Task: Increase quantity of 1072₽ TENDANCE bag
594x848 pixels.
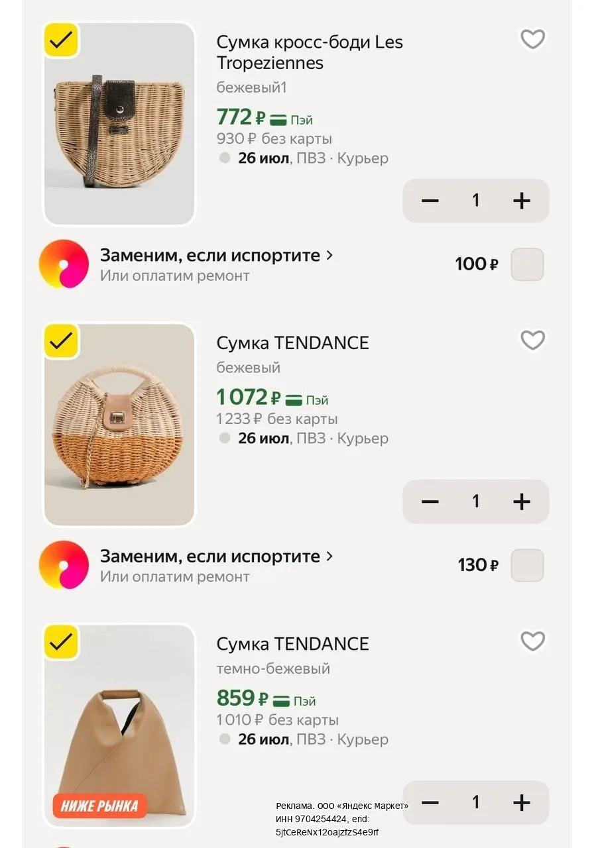Action: (x=522, y=501)
